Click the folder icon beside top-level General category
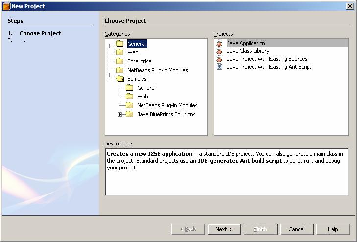 pos(120,44)
